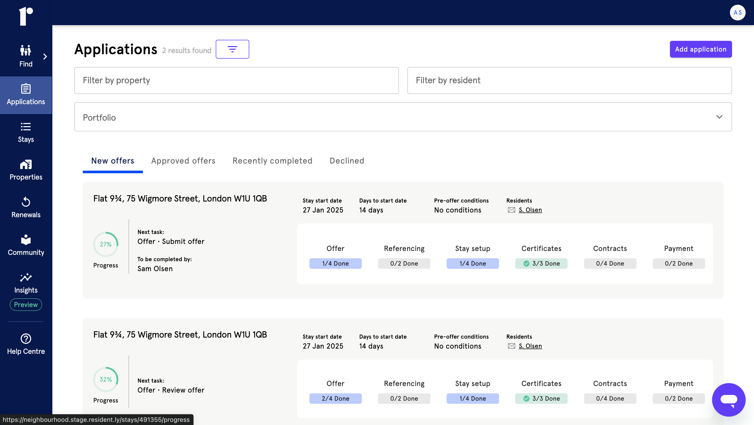Open Community section icon

(x=26, y=239)
